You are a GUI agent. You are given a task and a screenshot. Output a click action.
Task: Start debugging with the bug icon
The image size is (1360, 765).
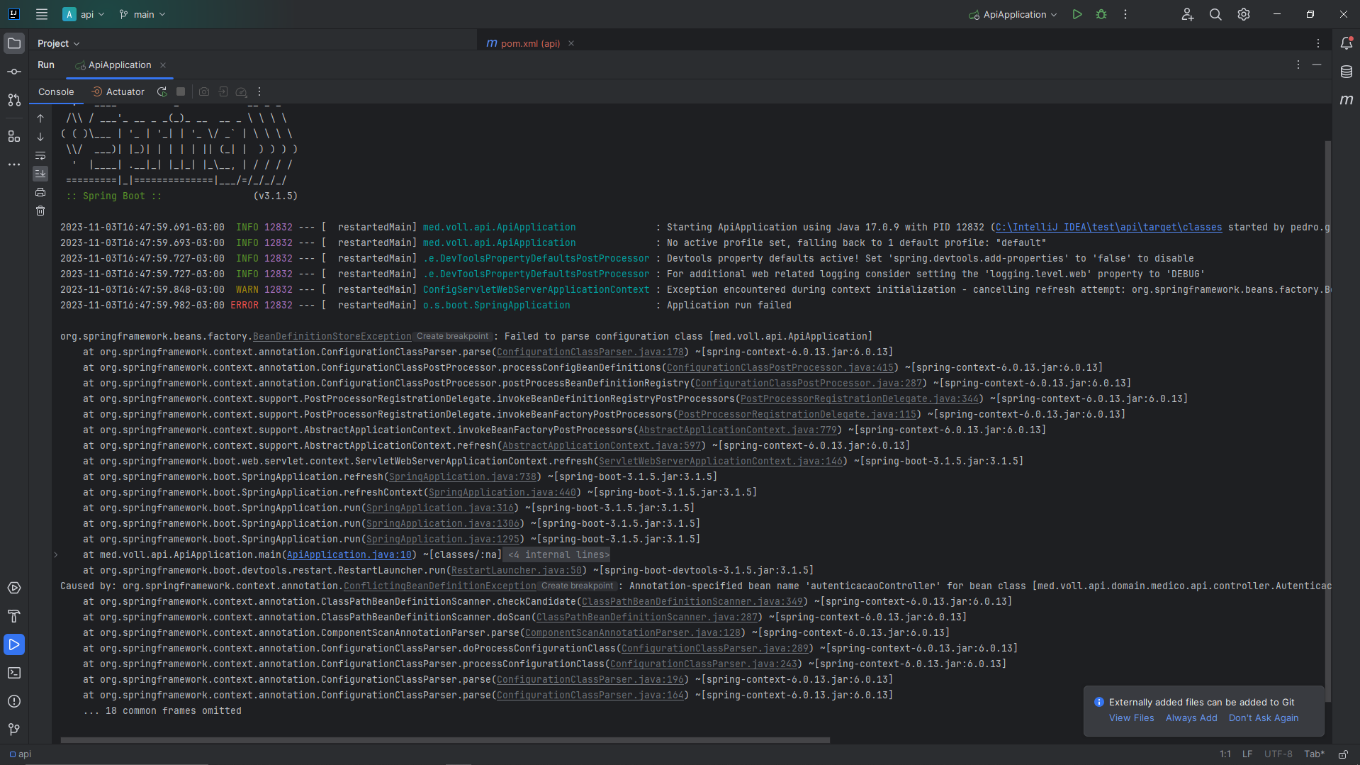coord(1101,14)
